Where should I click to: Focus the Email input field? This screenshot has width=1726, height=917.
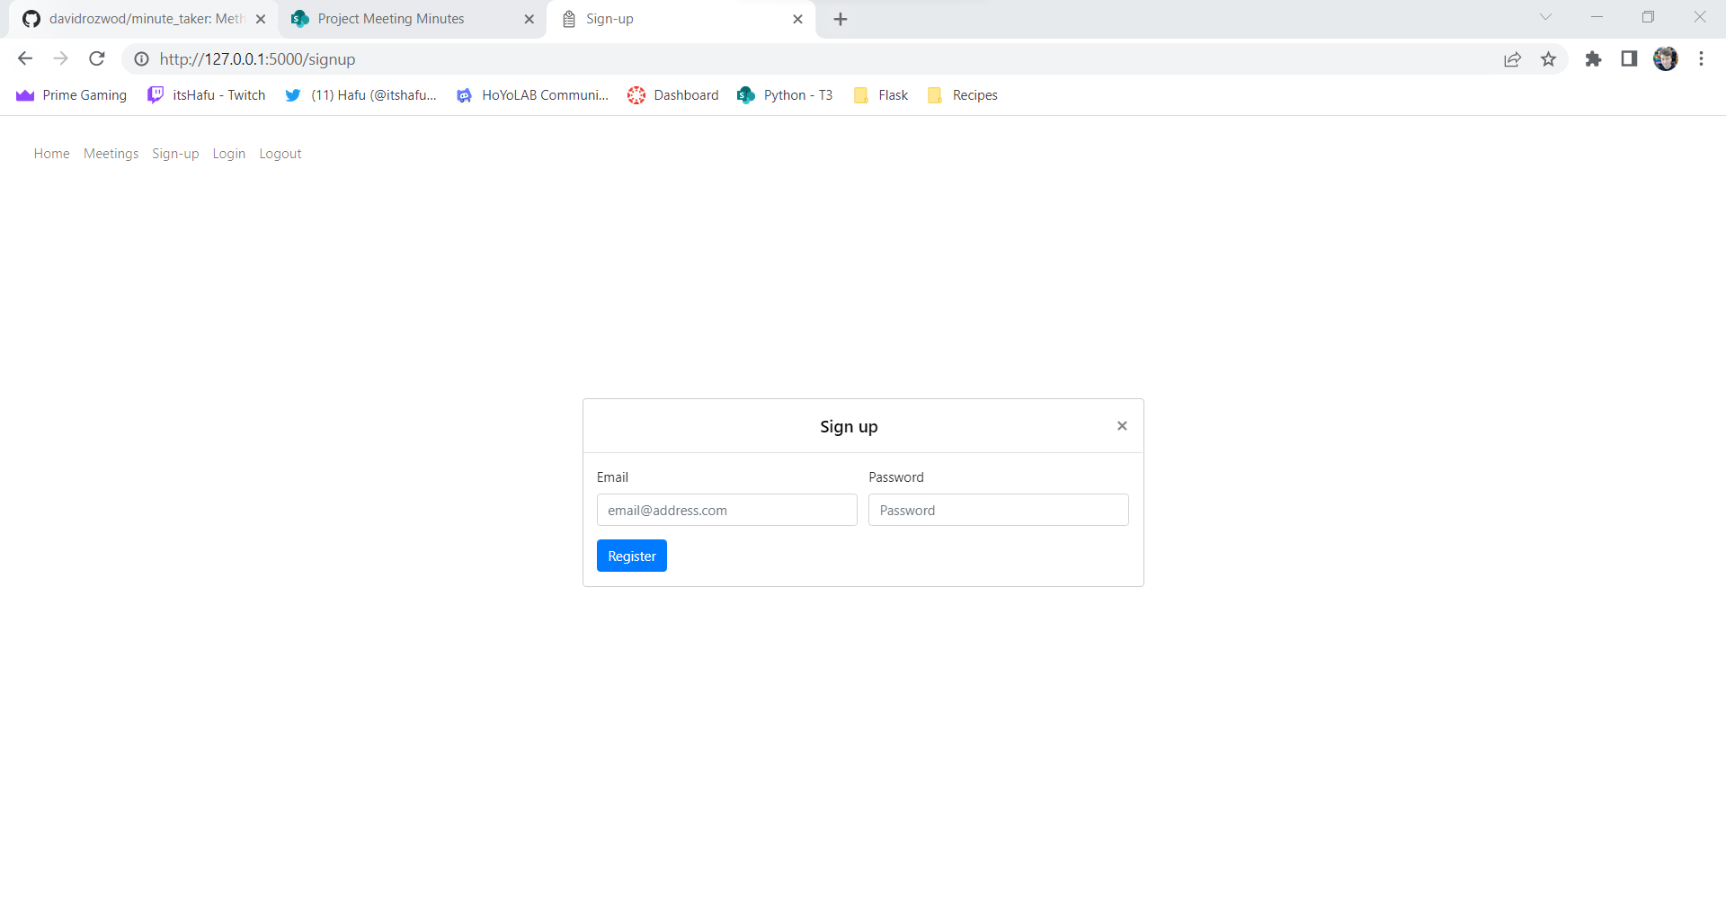pyautogui.click(x=726, y=510)
